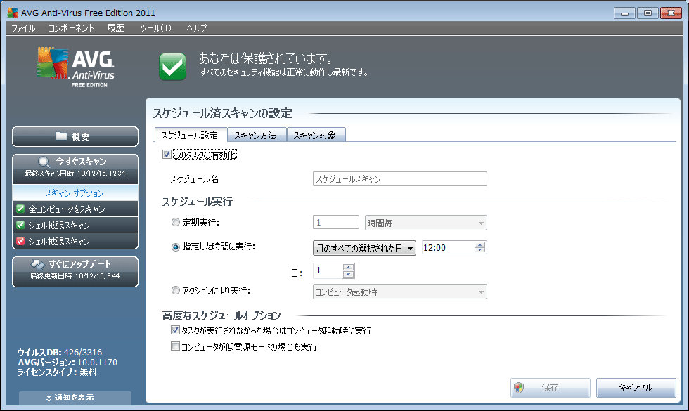This screenshot has height=411, width=689.
Task: Switch to the スケジュール設定 tab
Action: pos(191,135)
